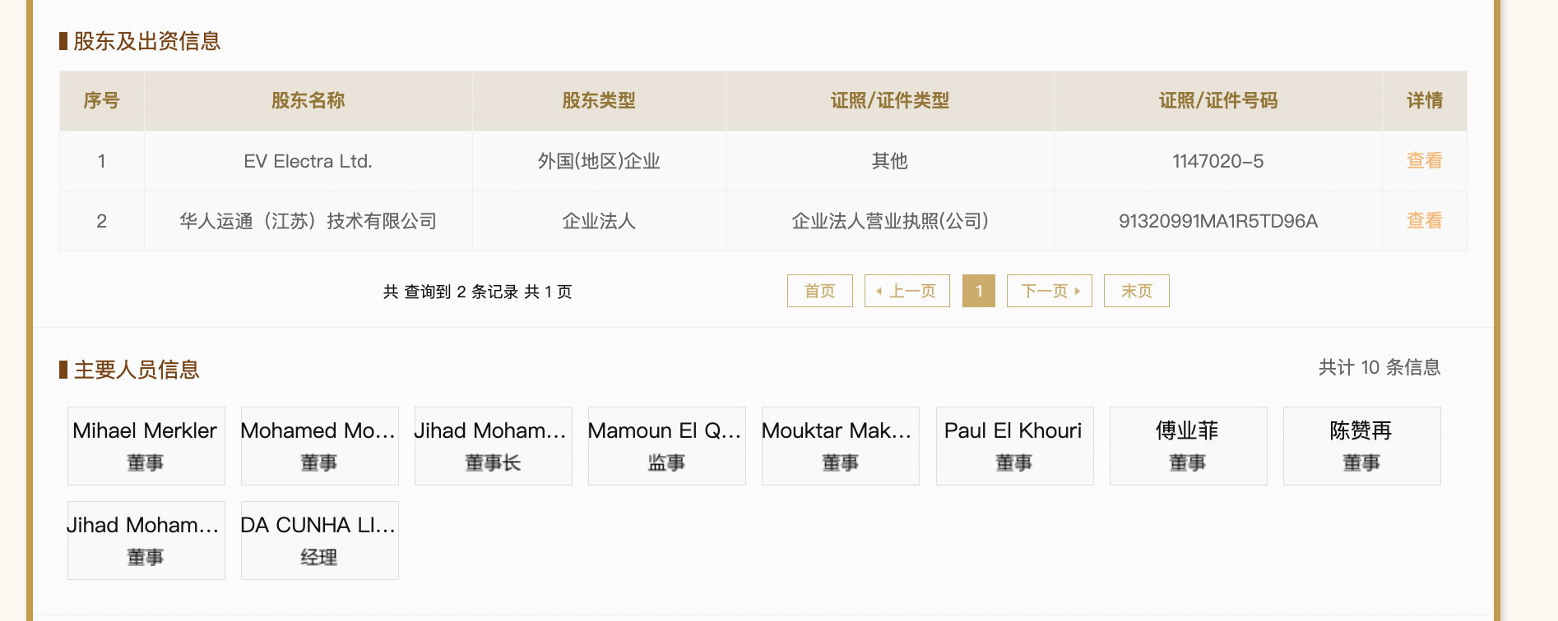The width and height of the screenshot is (1558, 621).
Task: Open Mouktar Mak… director card
Action: pyautogui.click(x=840, y=445)
